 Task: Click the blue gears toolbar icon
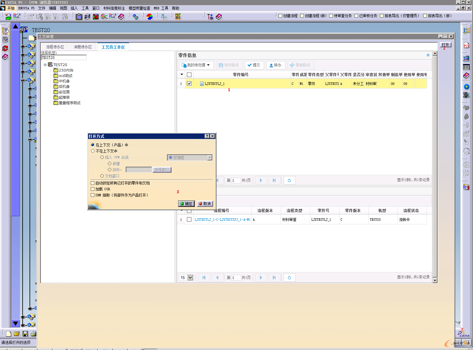135,17
